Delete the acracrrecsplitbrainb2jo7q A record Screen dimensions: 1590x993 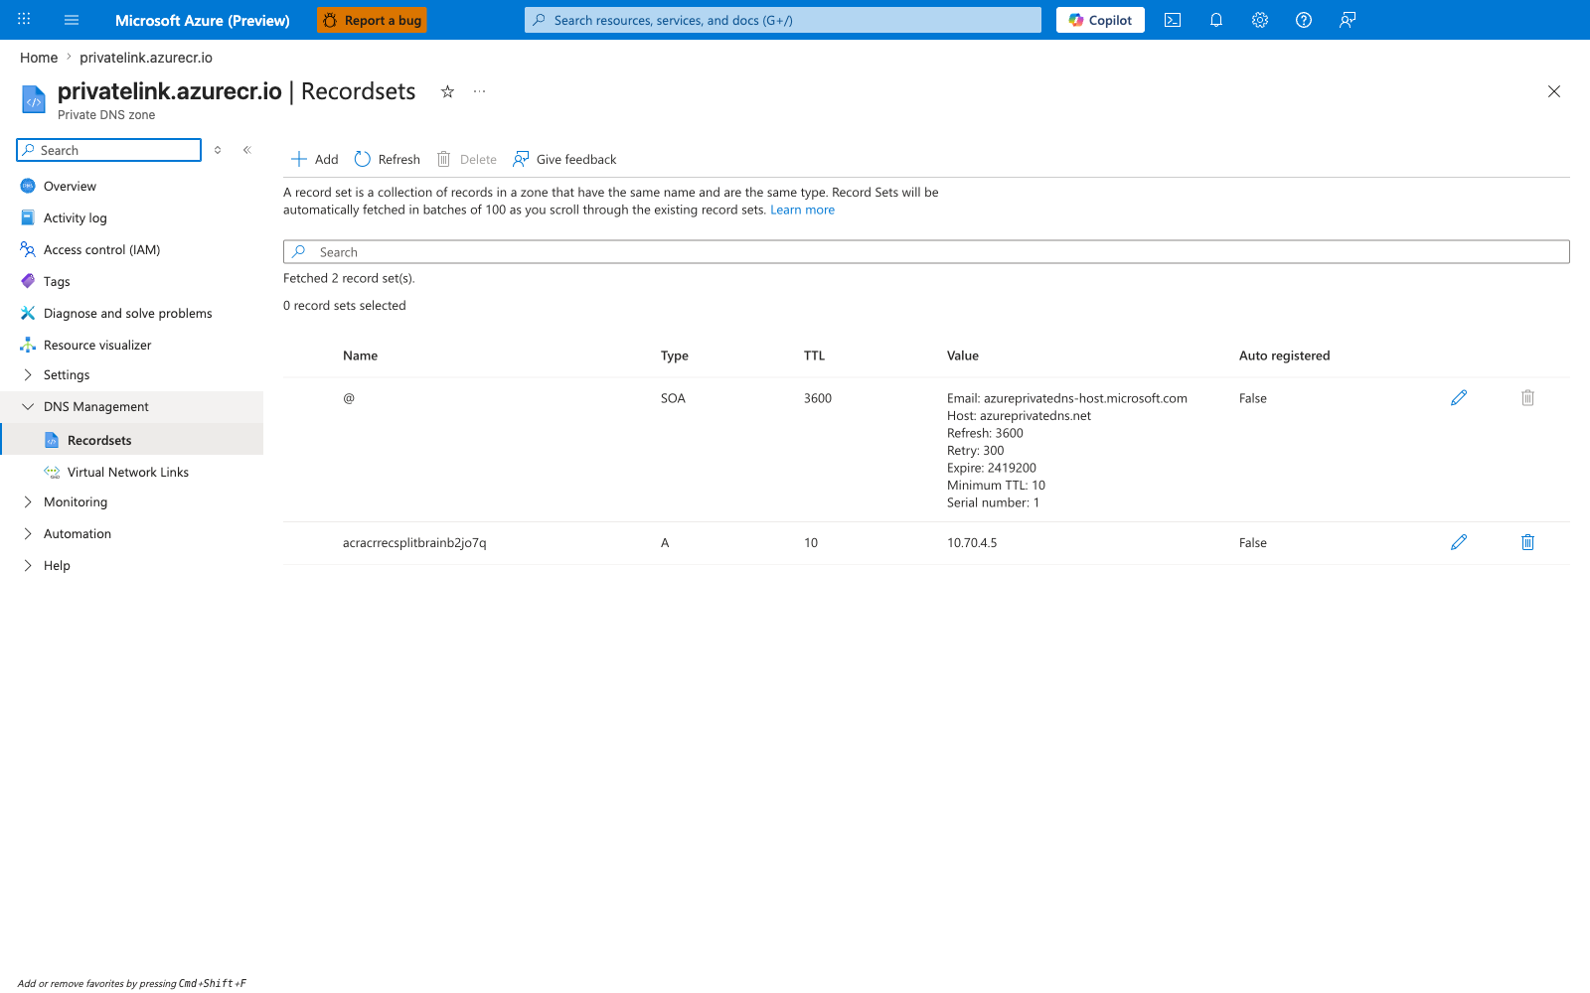coord(1528,542)
